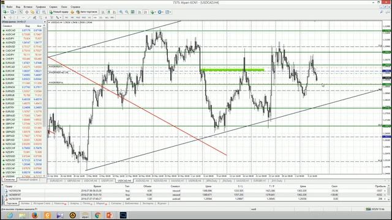392x220 pixels.
Task: Select the line chart type icon
Action: click(x=114, y=12)
